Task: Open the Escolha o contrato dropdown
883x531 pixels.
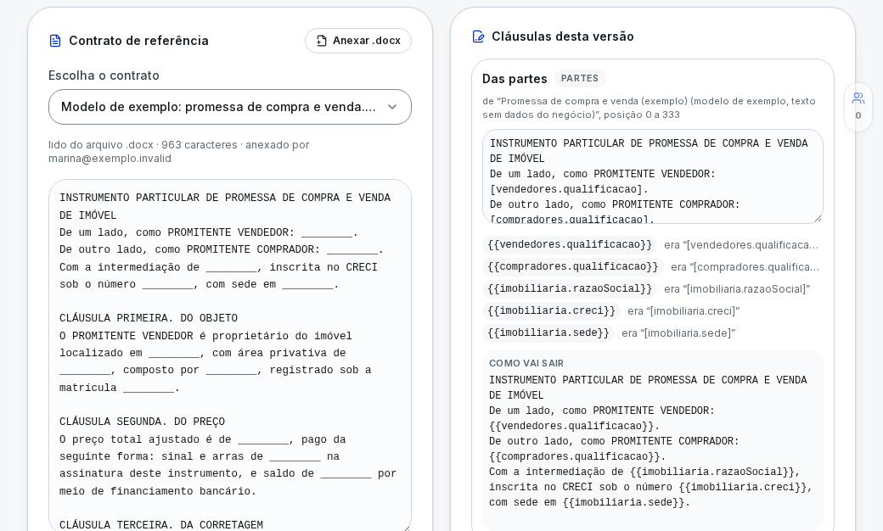Action: coord(230,107)
